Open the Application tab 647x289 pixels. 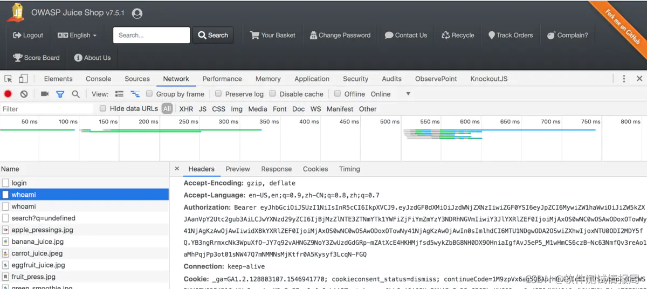click(312, 79)
